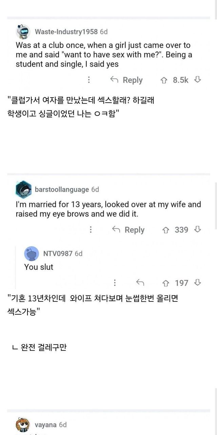The image size is (217, 435).
Task: Open Waste-Industry1958 user profile link
Action: [x=66, y=32]
